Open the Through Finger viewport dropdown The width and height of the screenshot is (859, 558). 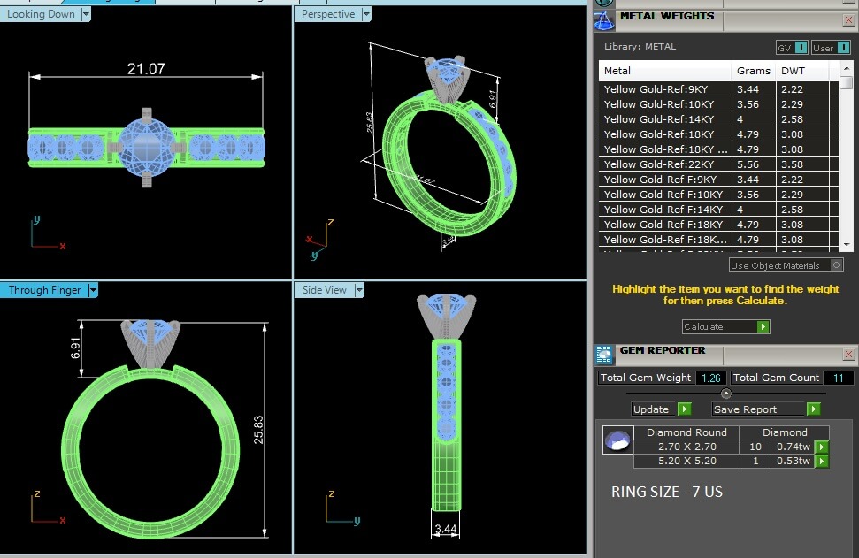coord(93,290)
